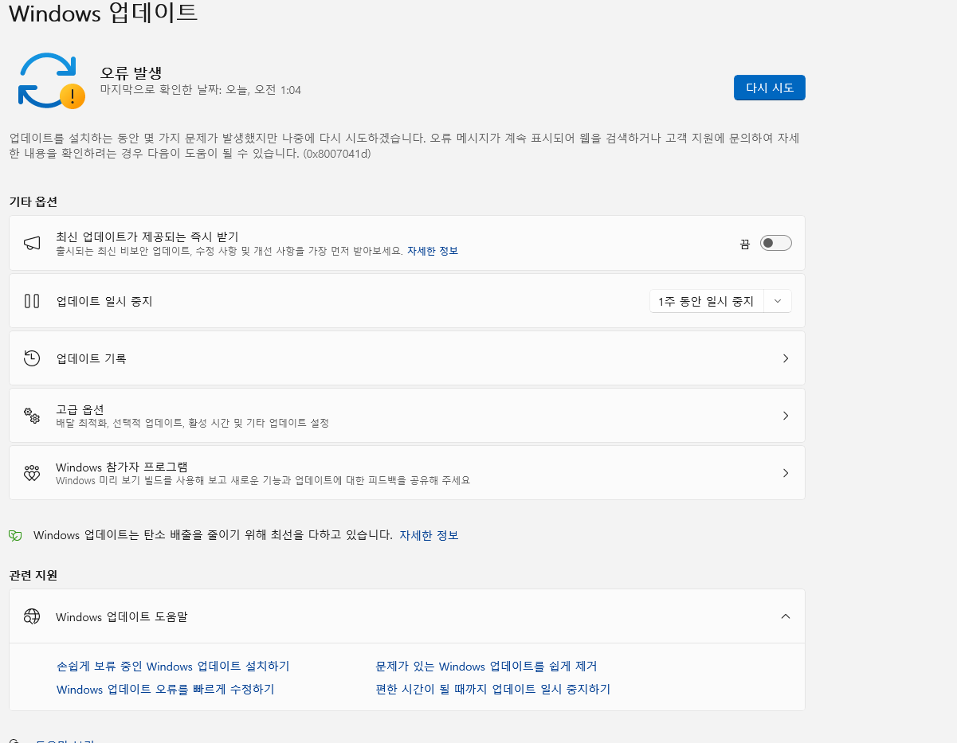Click the update error sync status icon

coord(51,80)
